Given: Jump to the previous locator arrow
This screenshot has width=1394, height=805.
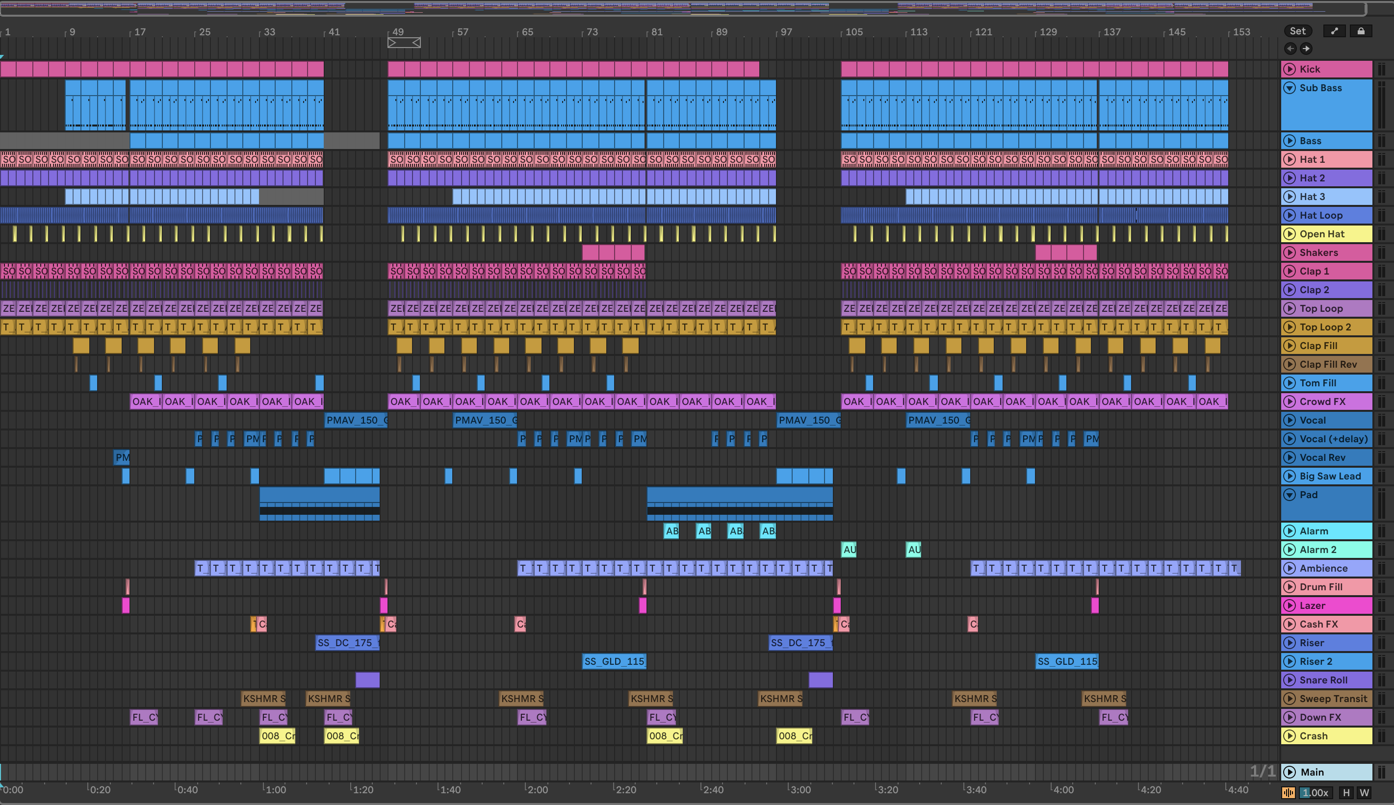Looking at the screenshot, I should pyautogui.click(x=1290, y=49).
